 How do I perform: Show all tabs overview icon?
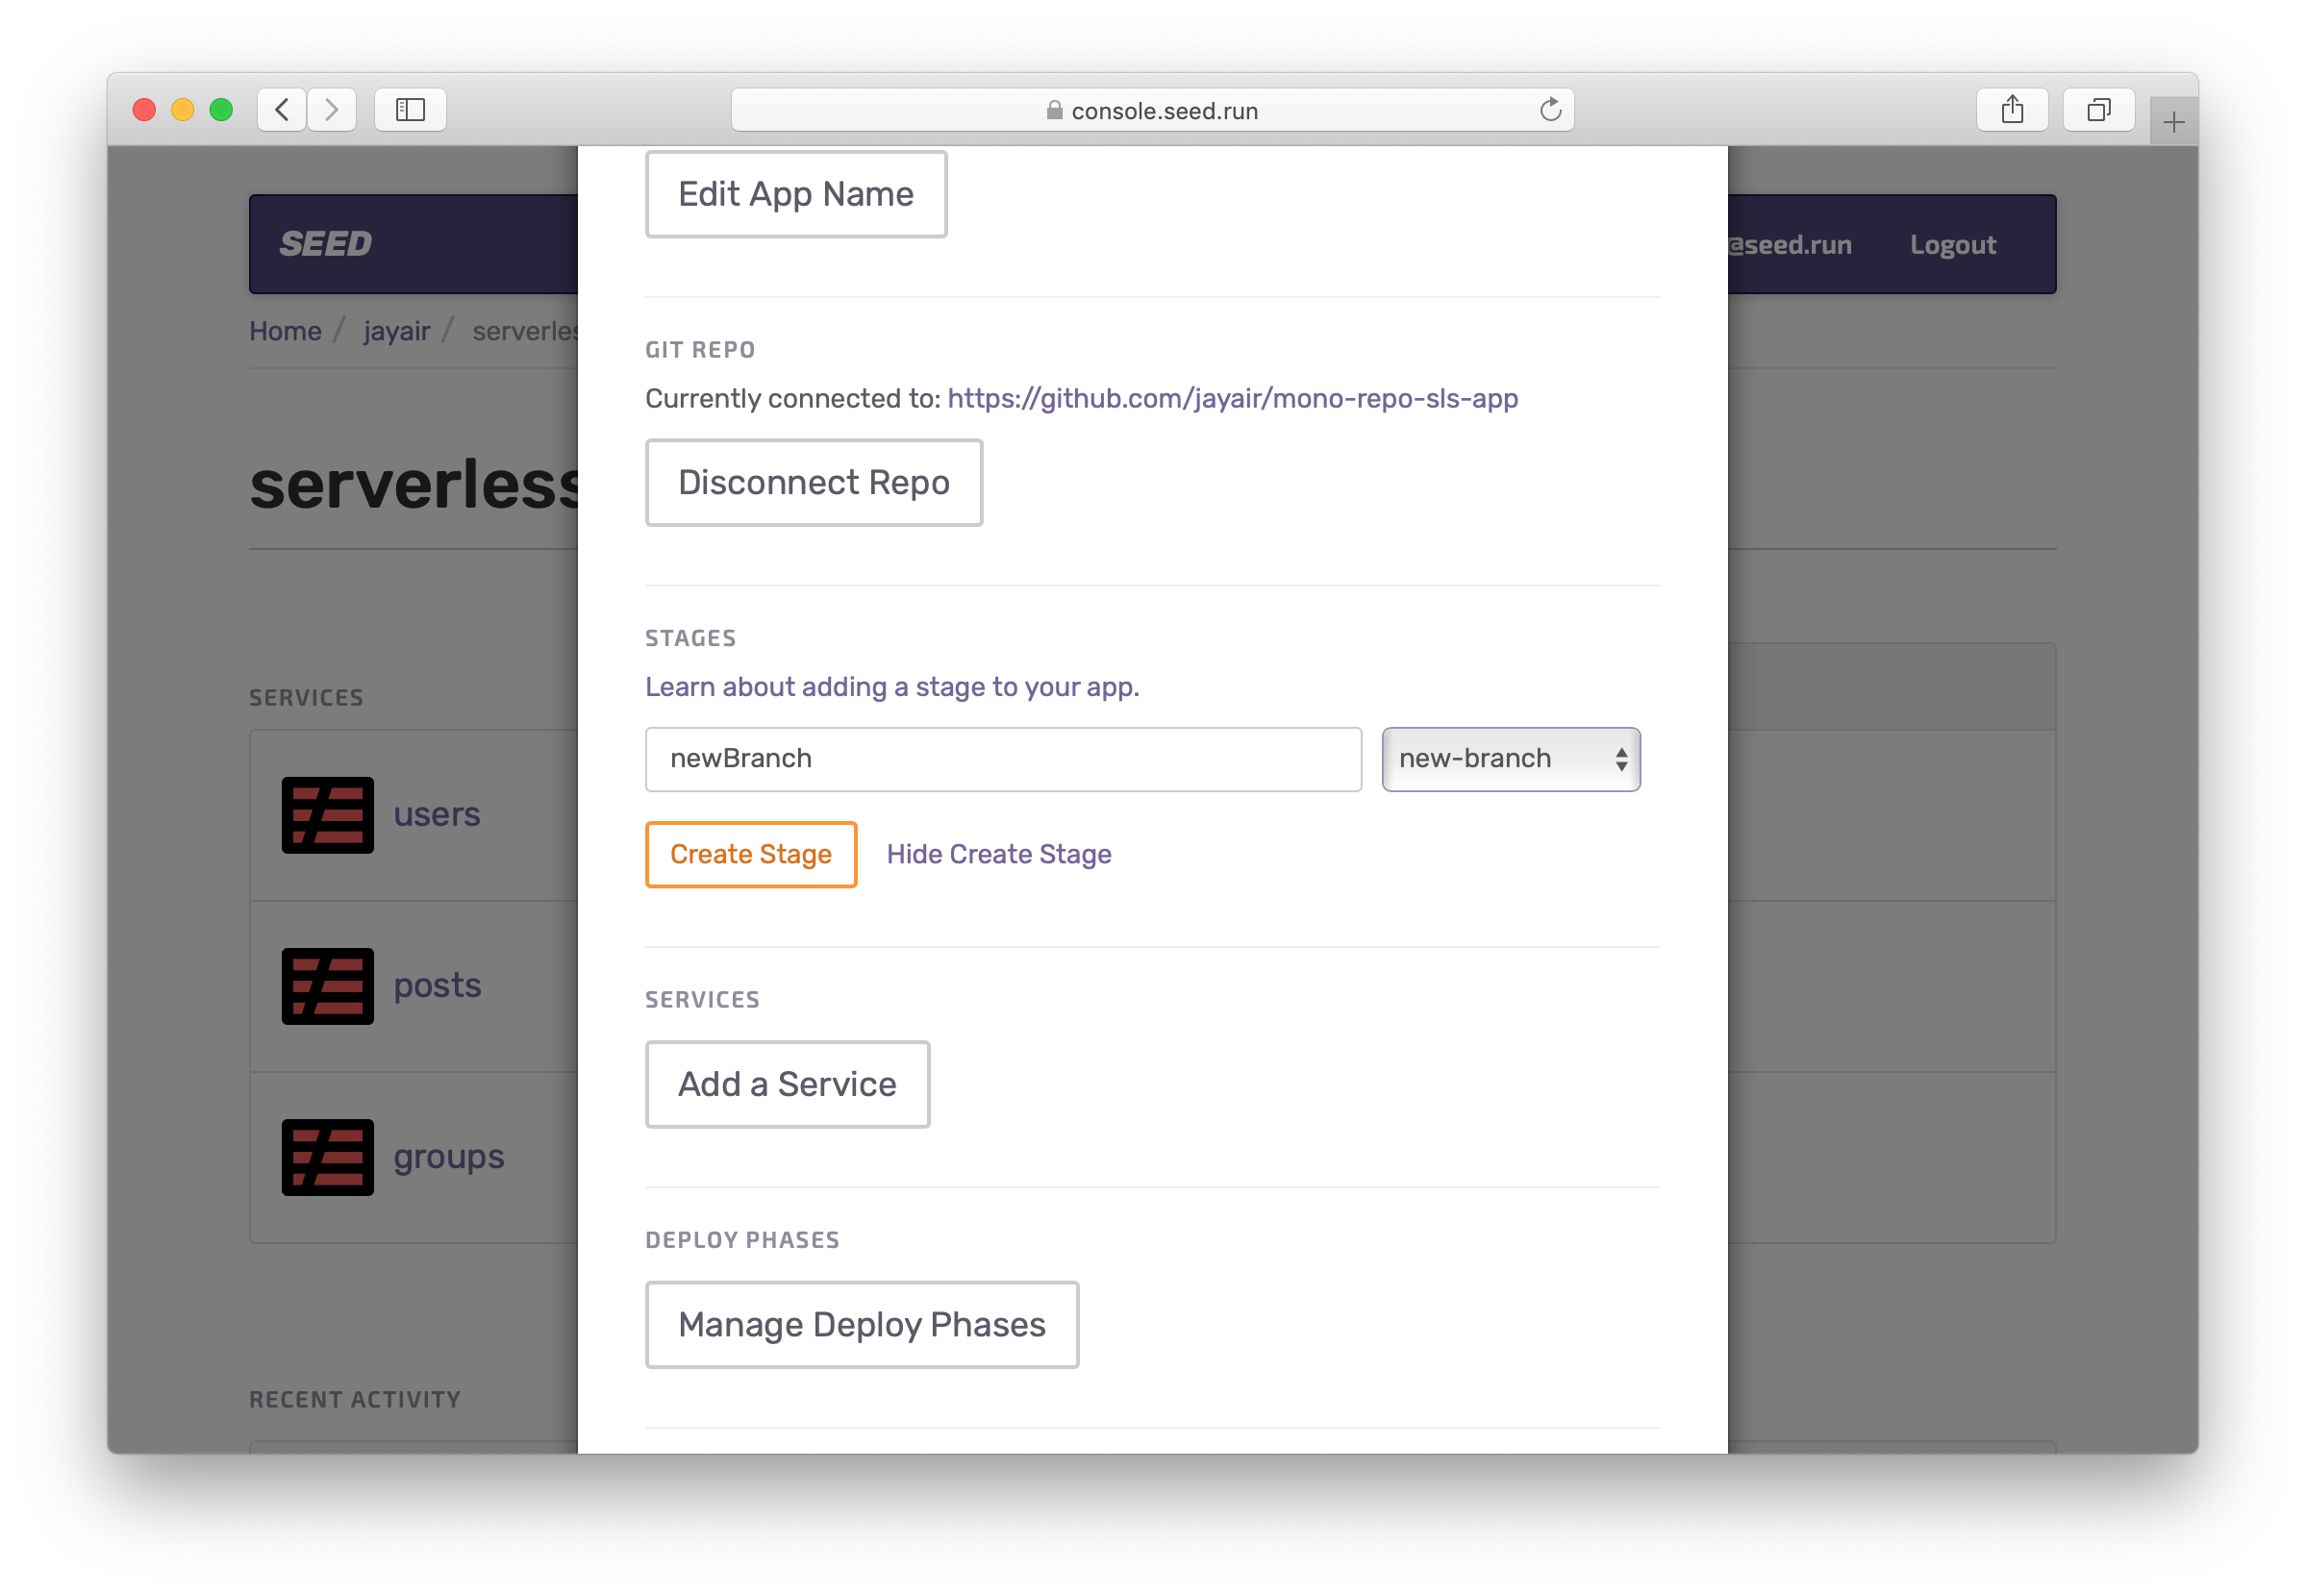point(2098,109)
